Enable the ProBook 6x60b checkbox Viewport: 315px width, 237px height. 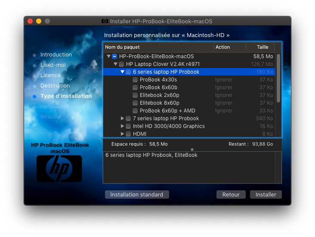135,87
